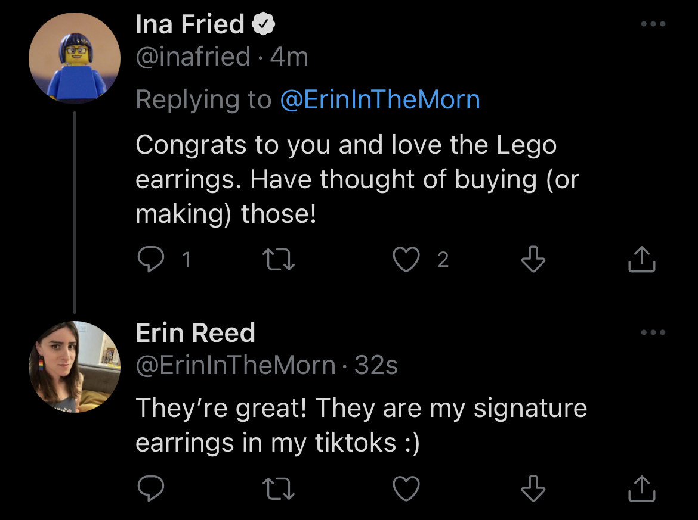Viewport: 698px width, 520px height.
Task: Open Erin Reed's profile name
Action: pyautogui.click(x=195, y=332)
